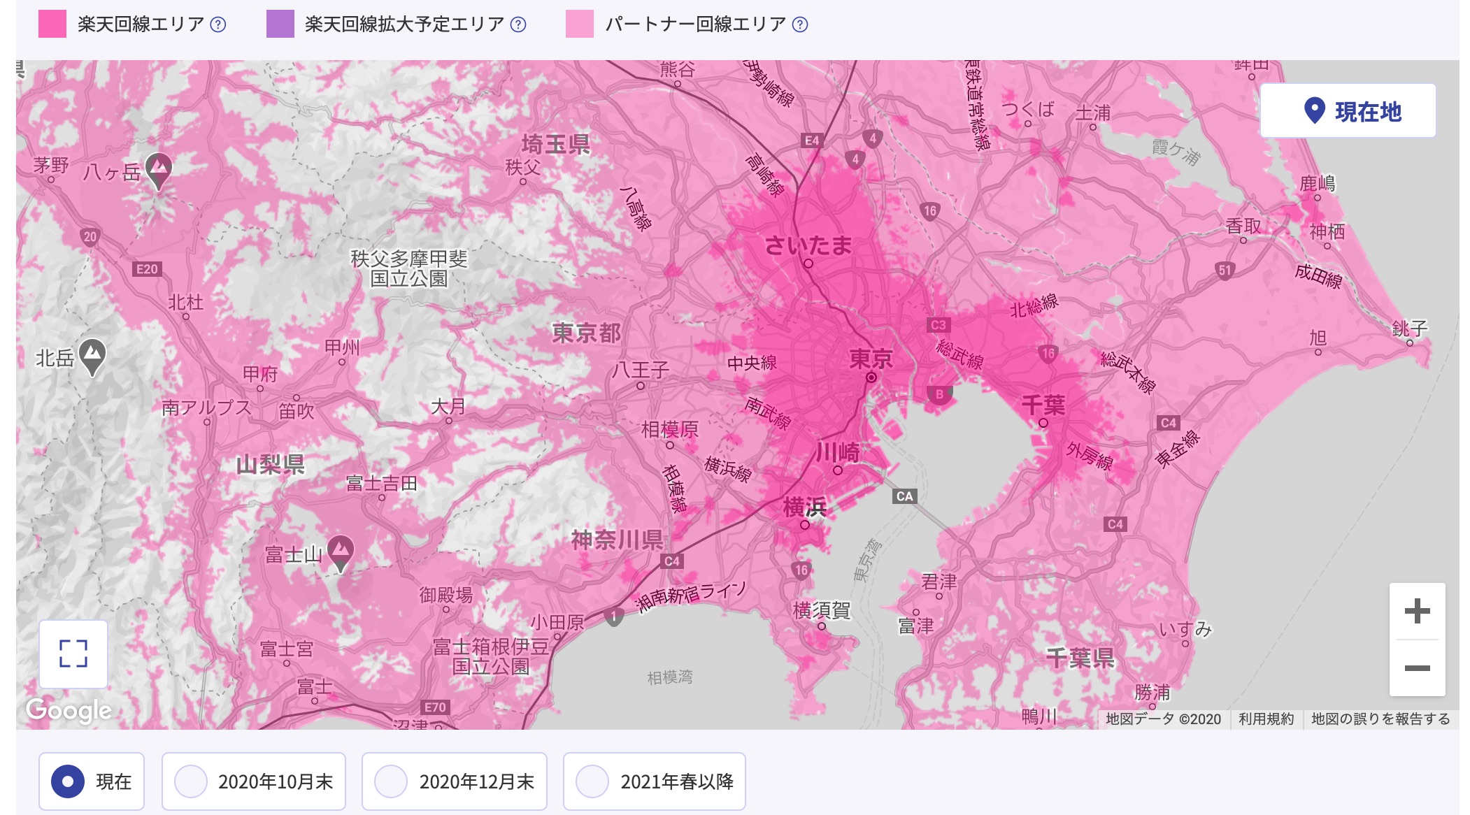Zoom in with the plus button
Viewport: 1470px width, 815px height.
tap(1417, 611)
